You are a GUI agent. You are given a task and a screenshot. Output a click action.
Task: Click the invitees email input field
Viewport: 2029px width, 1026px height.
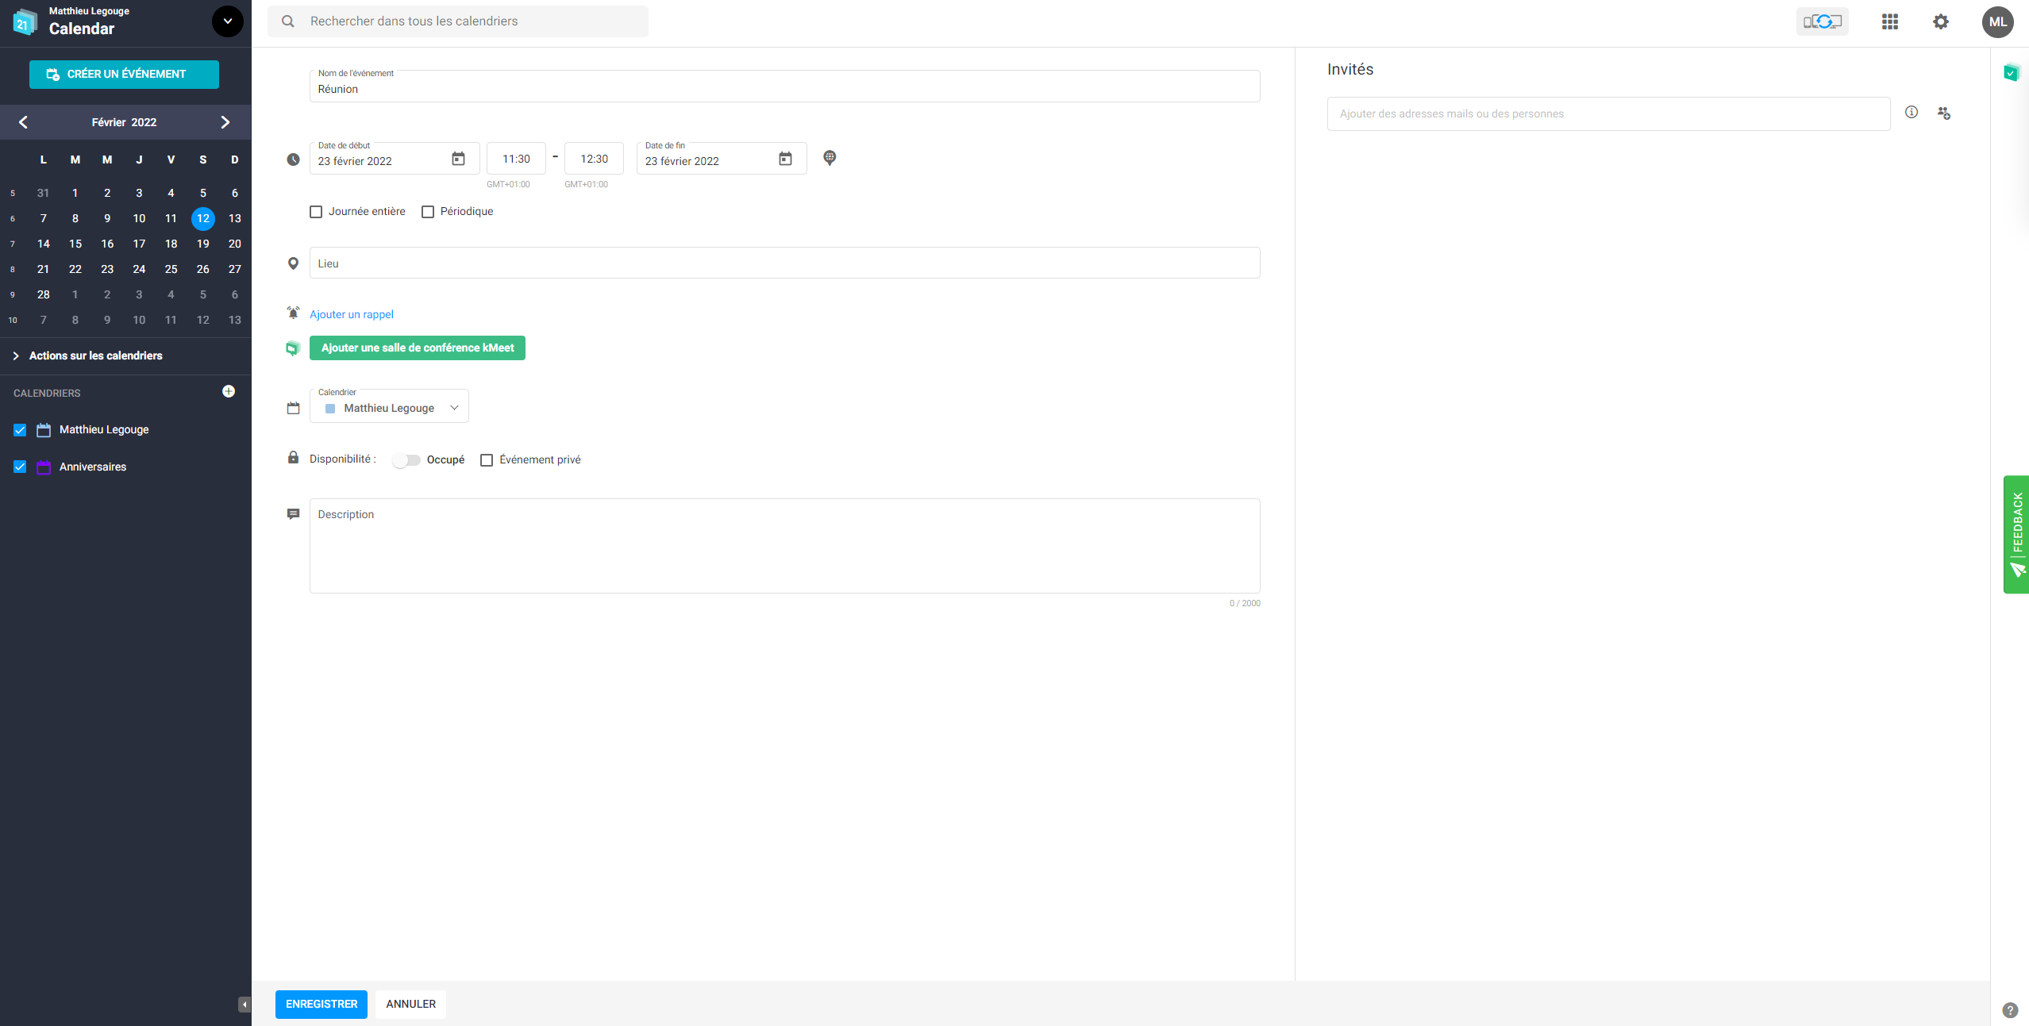click(x=1609, y=113)
